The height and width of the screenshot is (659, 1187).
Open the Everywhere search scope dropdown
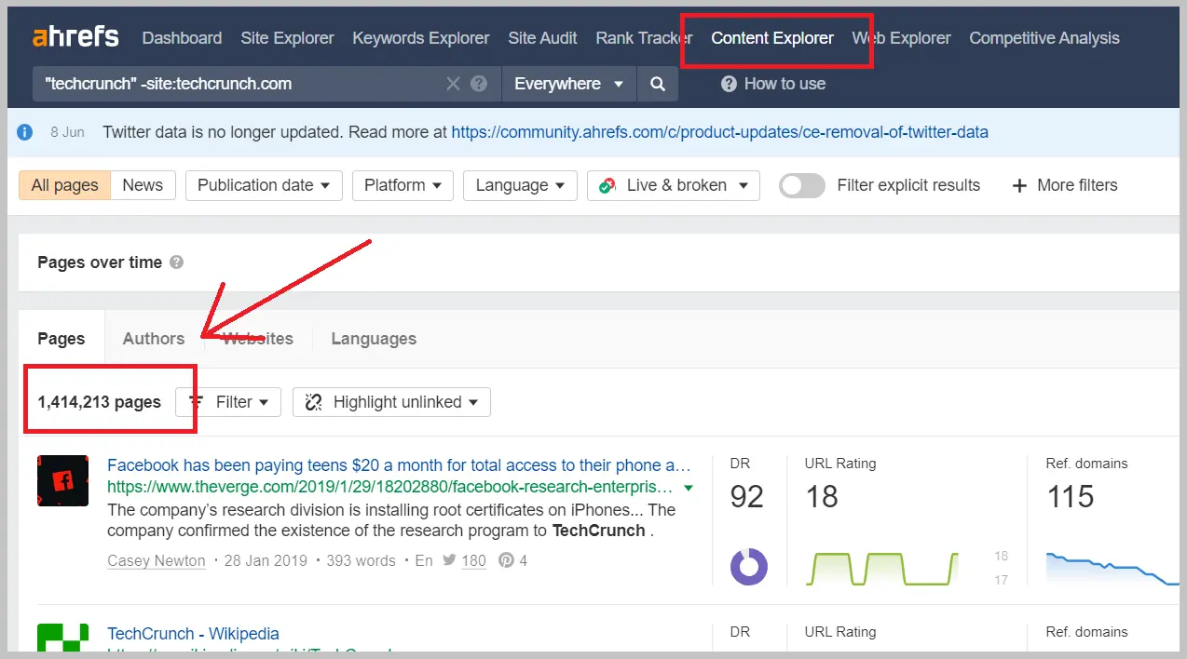[x=568, y=84]
